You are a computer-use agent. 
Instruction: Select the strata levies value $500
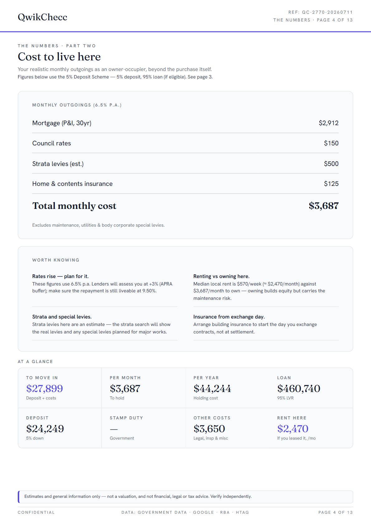coord(331,164)
